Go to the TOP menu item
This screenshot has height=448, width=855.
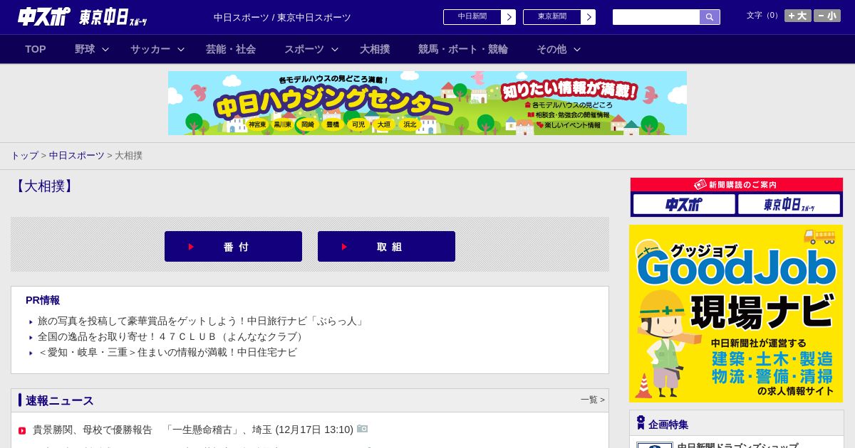click(x=36, y=49)
